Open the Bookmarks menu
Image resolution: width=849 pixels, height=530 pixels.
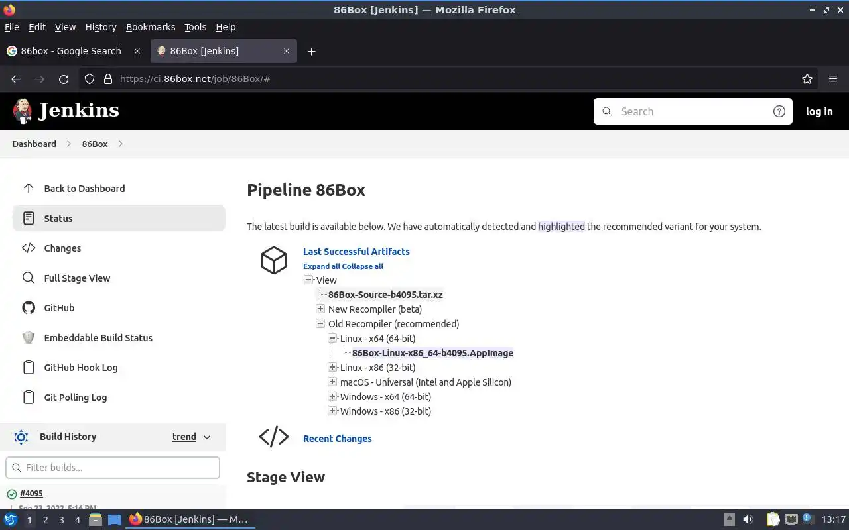point(151,27)
